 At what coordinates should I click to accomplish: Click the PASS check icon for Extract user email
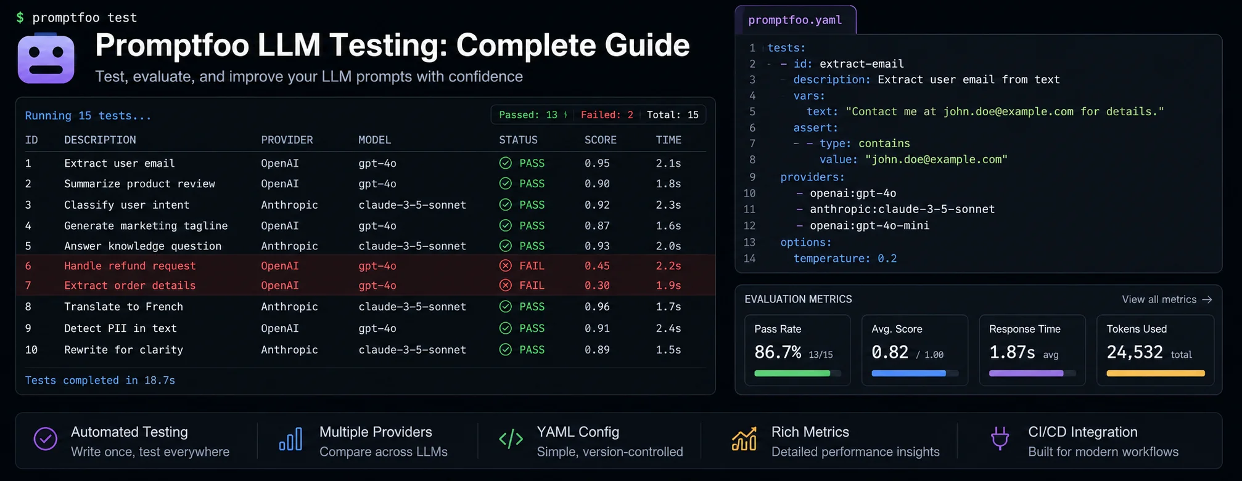click(x=506, y=163)
